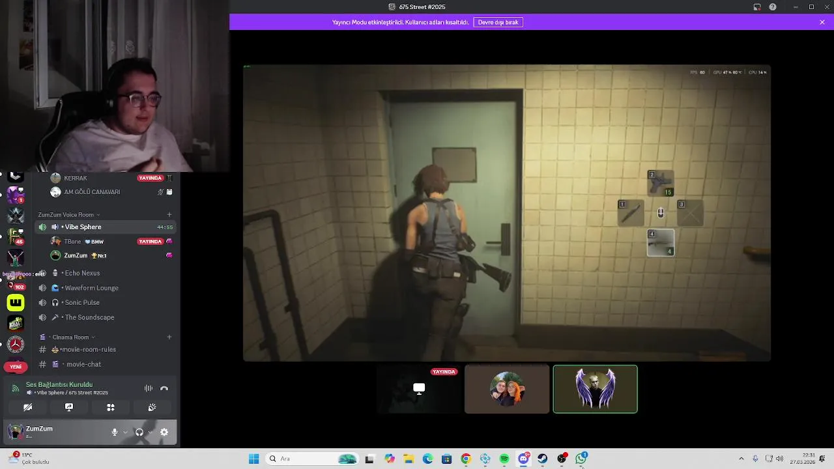Open Windows Start menu
This screenshot has width=834, height=469.
click(x=253, y=459)
